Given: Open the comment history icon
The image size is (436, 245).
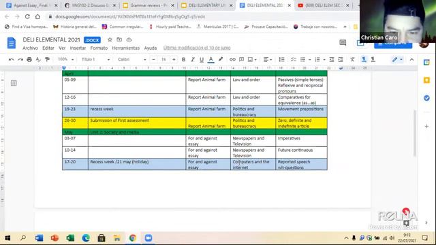Looking at the screenshot, I should point(343,42).
